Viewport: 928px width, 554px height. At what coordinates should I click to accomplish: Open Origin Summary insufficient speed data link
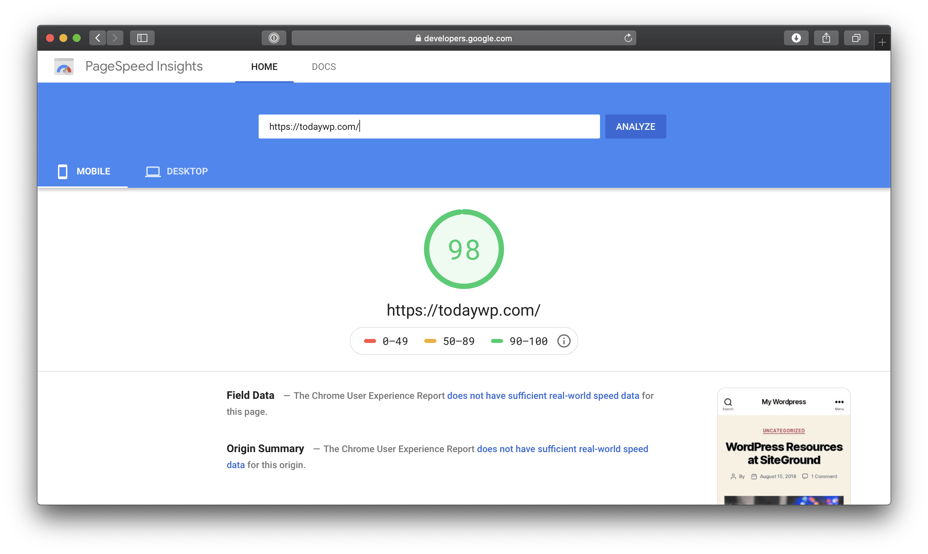(562, 449)
